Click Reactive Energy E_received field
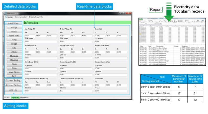This screenshot has width=208, height=114. [76, 74]
